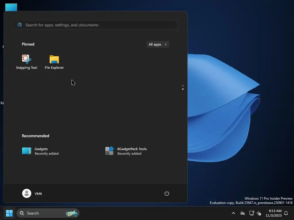Click the search magnifier in Start menu
The image size is (294, 220).
point(20,25)
